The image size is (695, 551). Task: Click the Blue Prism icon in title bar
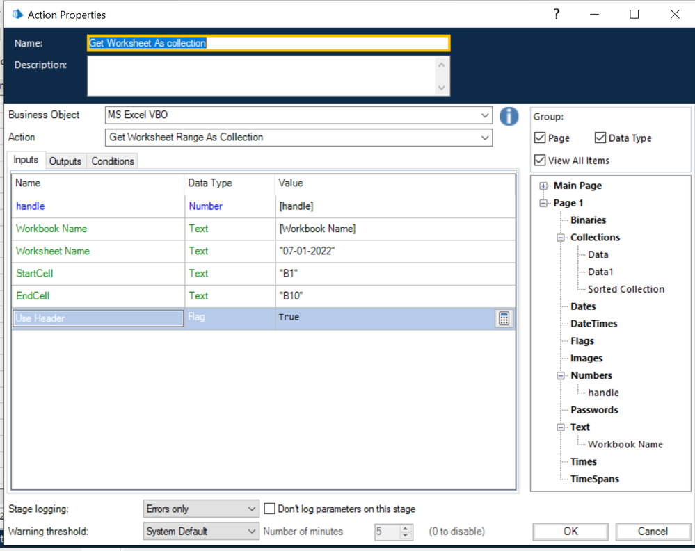click(x=19, y=15)
